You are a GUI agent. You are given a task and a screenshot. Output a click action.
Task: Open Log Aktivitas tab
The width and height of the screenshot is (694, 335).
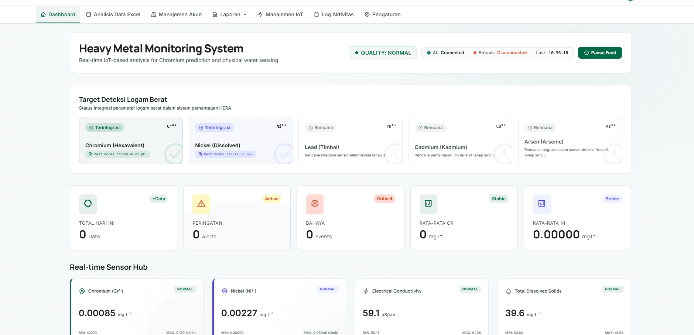[334, 14]
